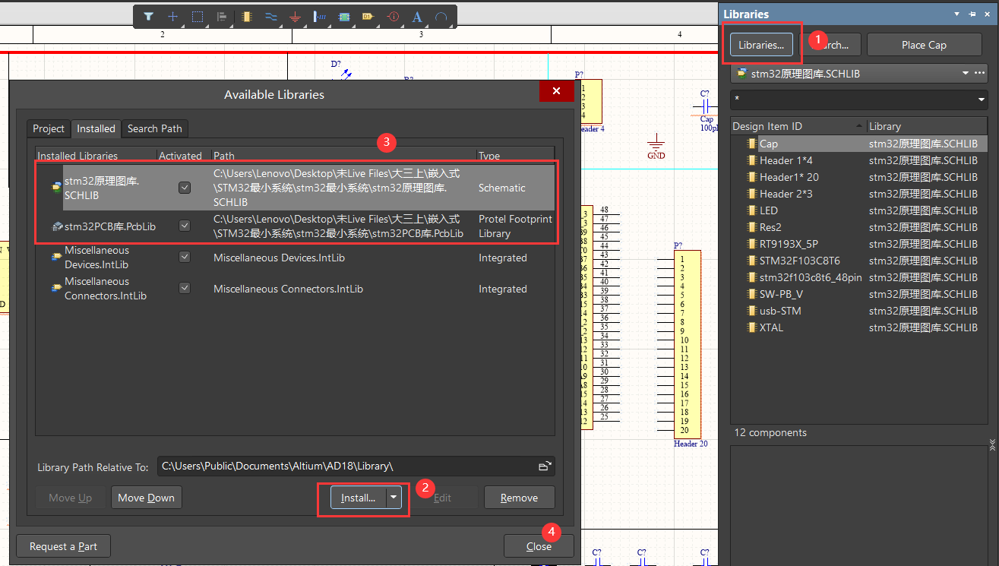Select the Header1* 20 component row
The image size is (999, 566).
click(x=858, y=177)
